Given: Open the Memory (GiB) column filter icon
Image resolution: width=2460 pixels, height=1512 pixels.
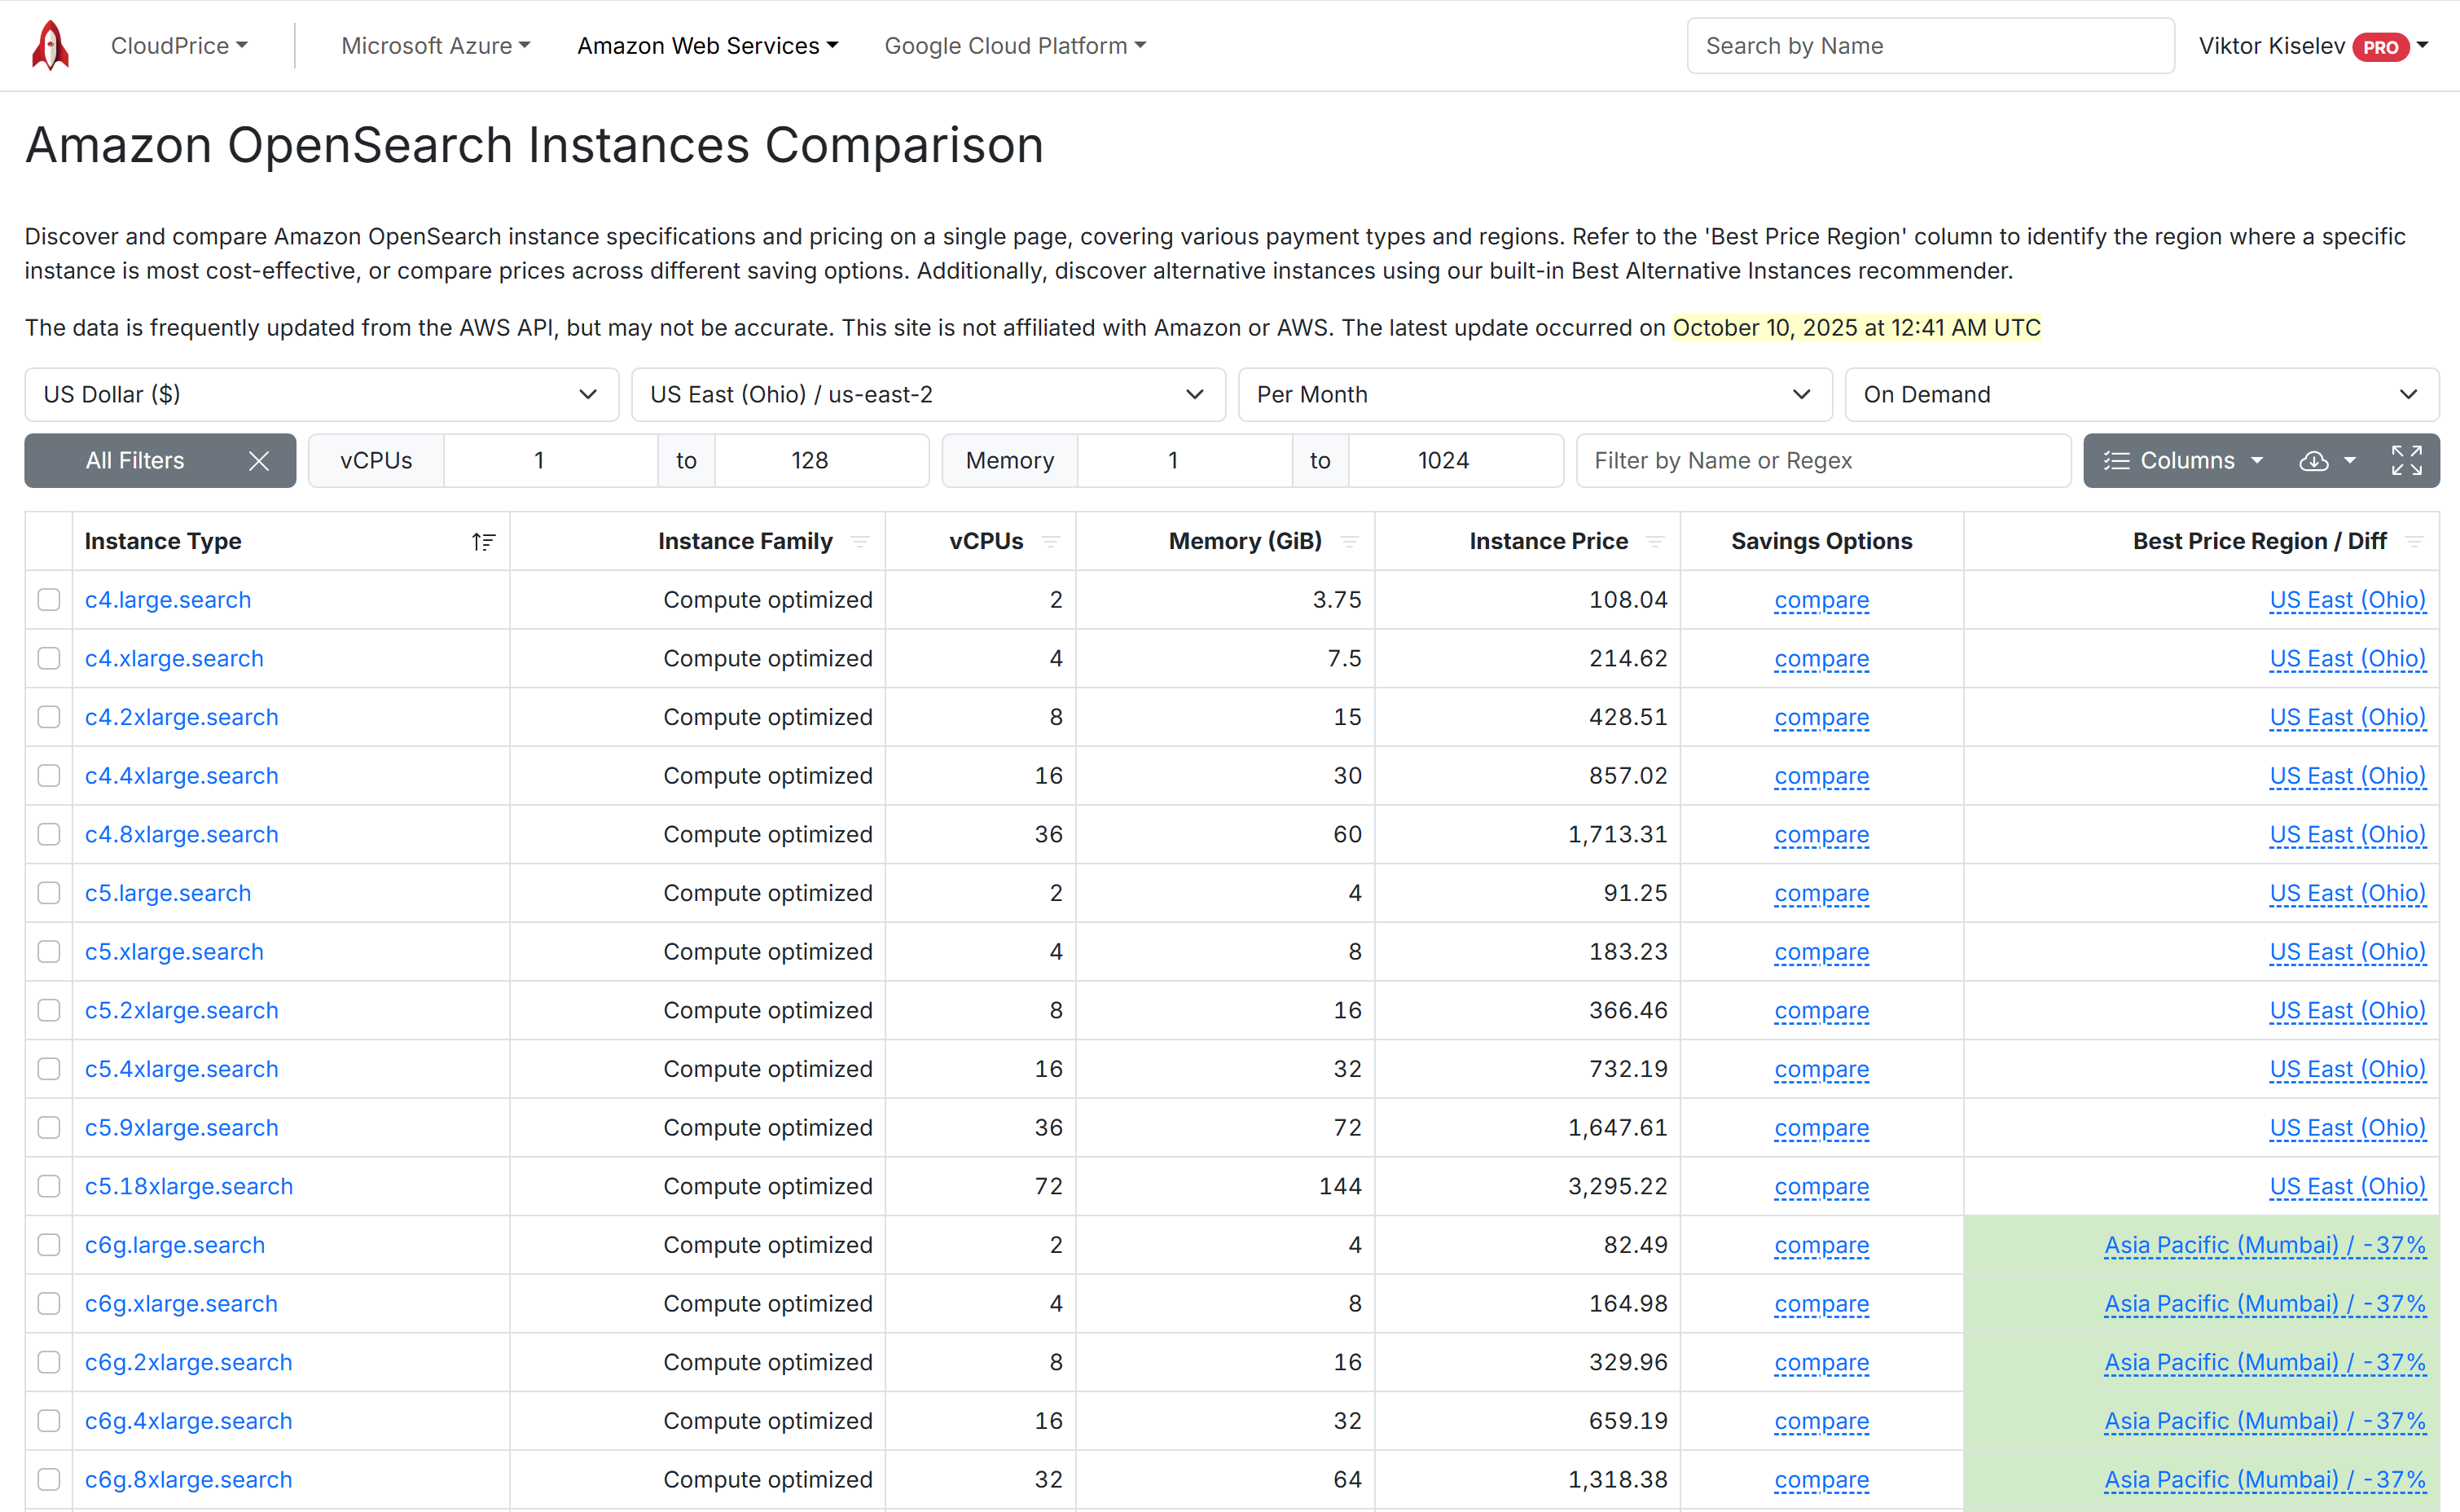Looking at the screenshot, I should point(1348,541).
